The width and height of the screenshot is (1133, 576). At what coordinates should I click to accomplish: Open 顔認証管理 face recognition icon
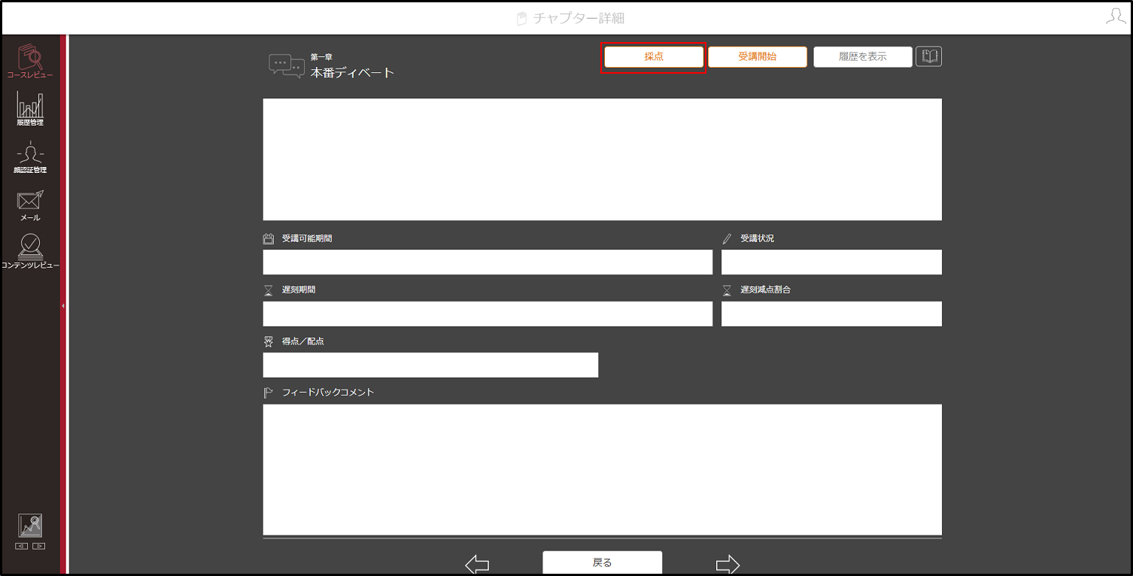point(30,157)
